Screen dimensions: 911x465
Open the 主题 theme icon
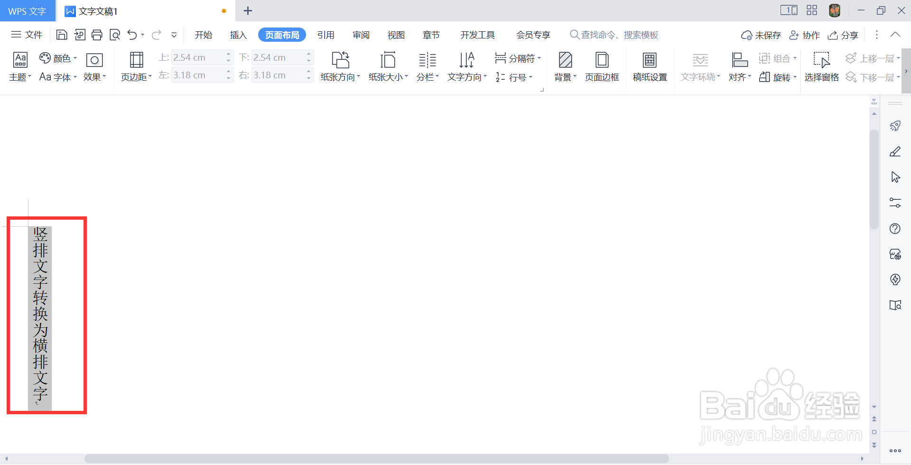pos(20,60)
